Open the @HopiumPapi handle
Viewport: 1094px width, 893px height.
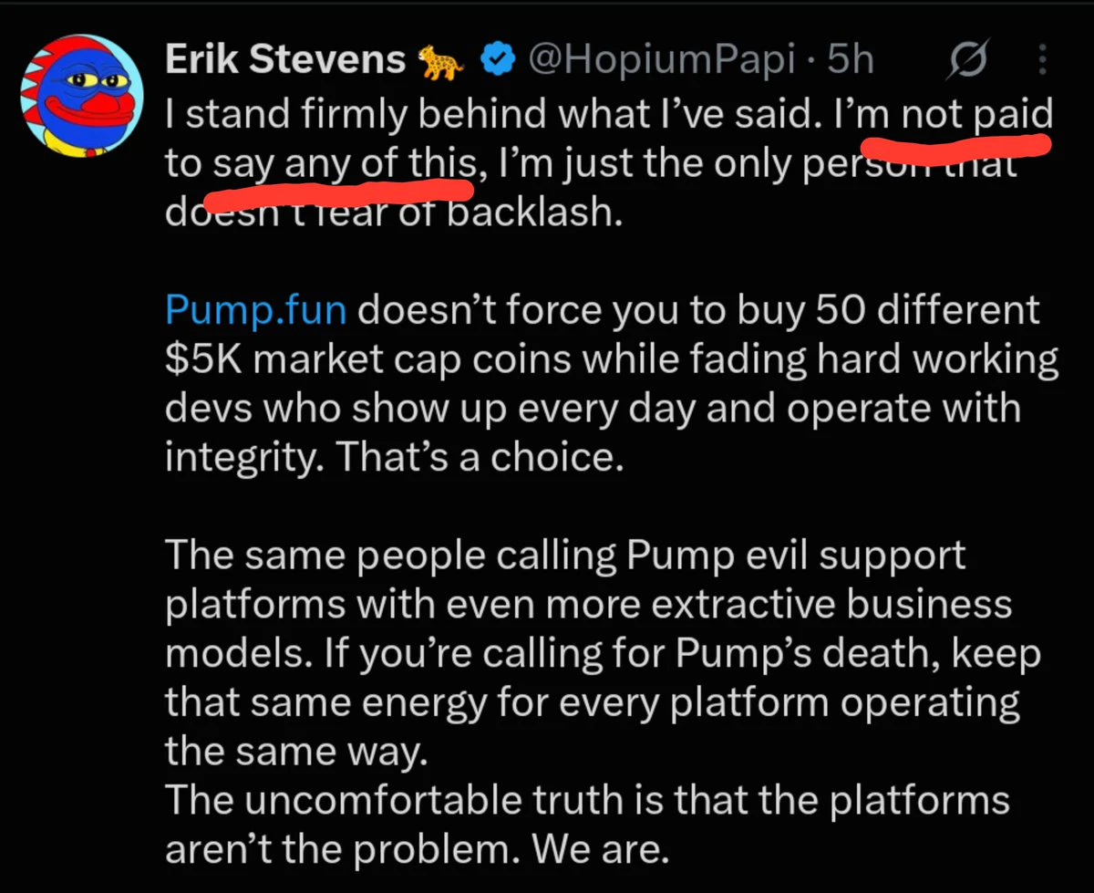pos(663,61)
